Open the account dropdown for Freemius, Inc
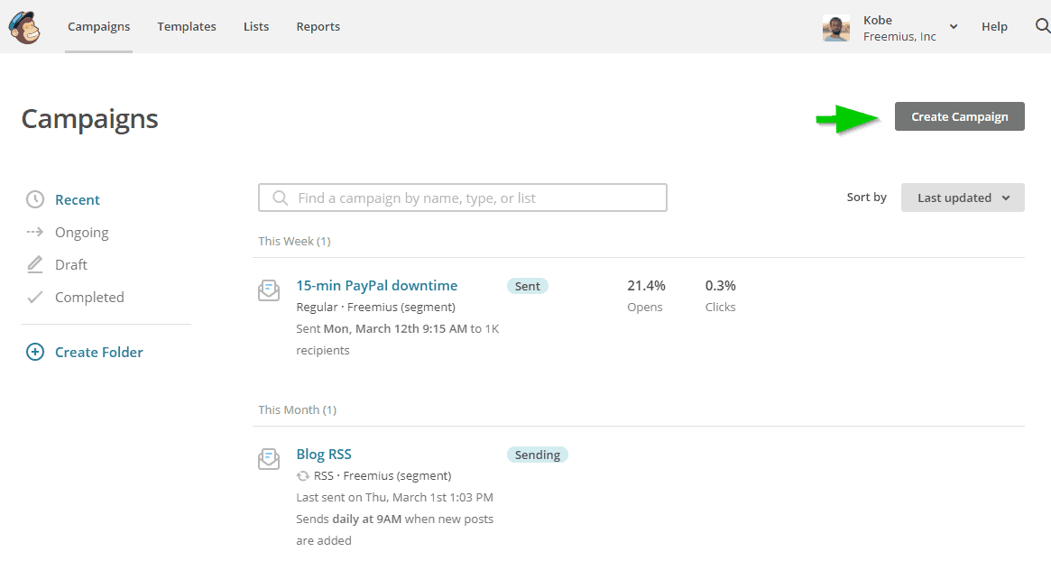This screenshot has width=1051, height=570. pos(952,26)
